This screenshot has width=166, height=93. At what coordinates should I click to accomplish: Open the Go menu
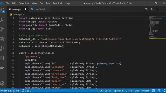41,3
